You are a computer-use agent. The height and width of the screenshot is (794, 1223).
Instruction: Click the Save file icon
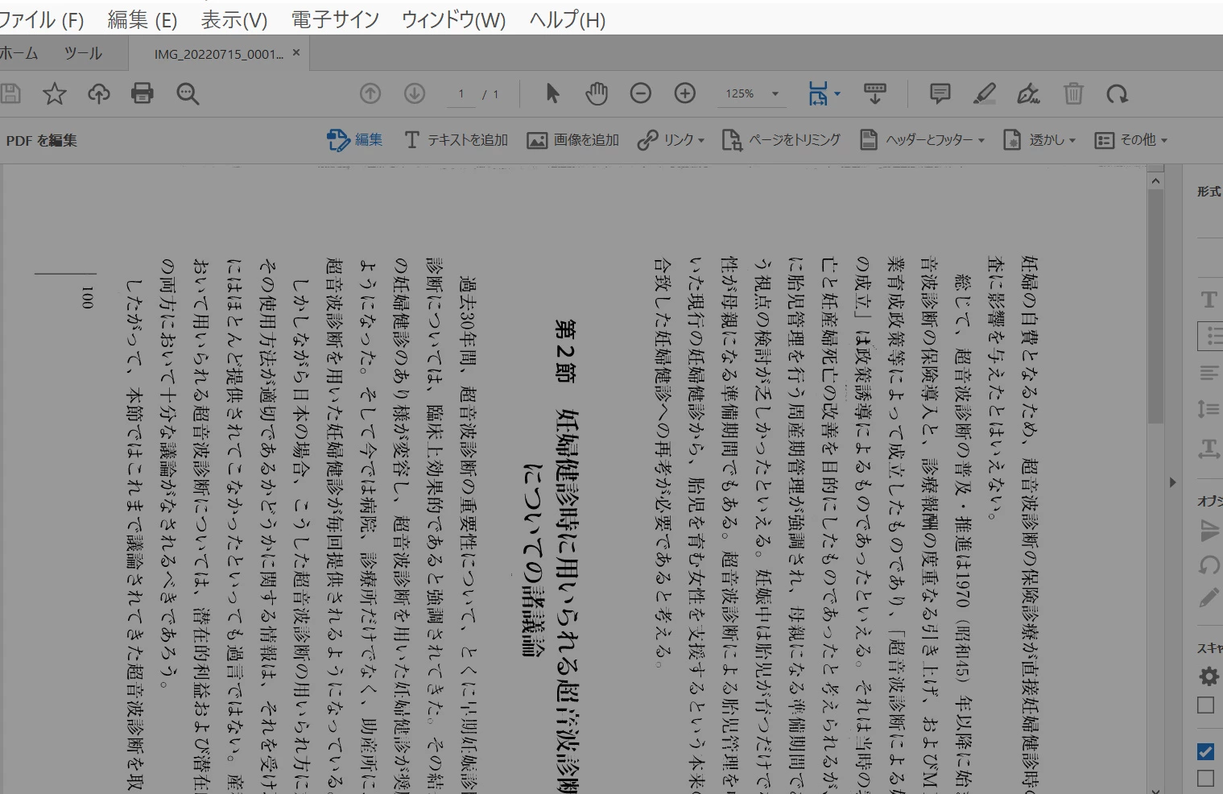[10, 93]
